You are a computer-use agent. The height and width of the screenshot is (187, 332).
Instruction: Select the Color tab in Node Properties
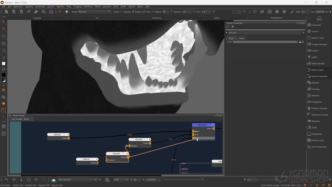pos(231,38)
